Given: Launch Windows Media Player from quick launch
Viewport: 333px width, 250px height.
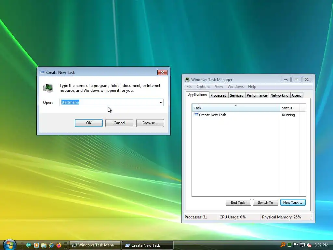Looking at the screenshot, I should tap(36, 245).
